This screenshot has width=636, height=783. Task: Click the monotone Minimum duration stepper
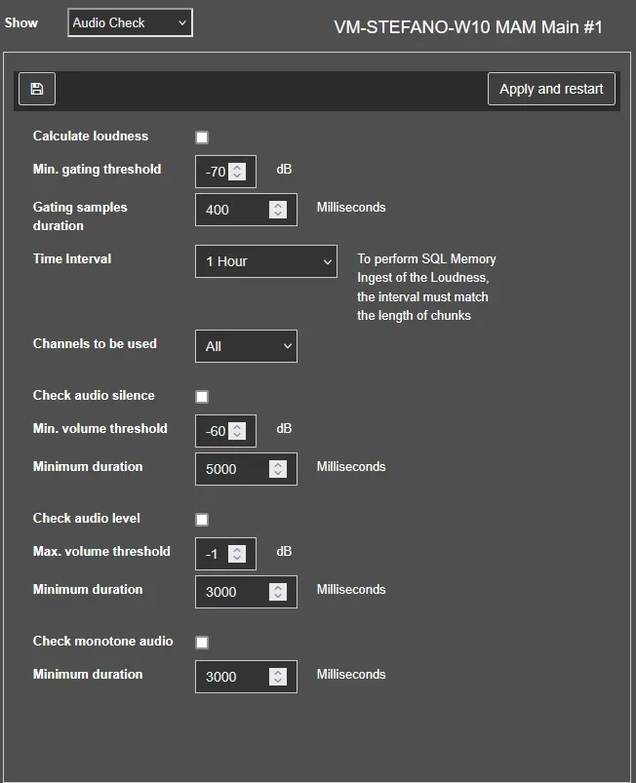pos(278,677)
